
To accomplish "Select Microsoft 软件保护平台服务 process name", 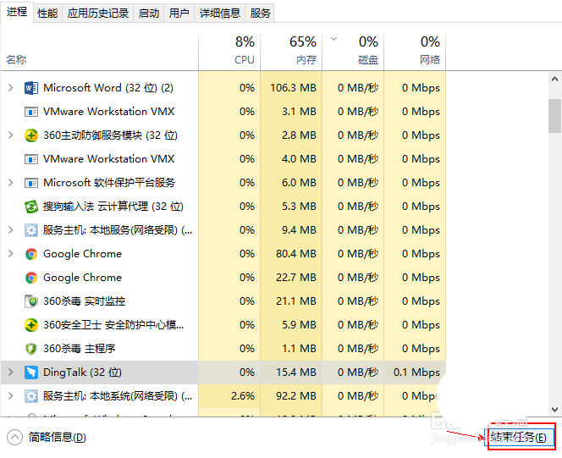I will pyautogui.click(x=109, y=183).
